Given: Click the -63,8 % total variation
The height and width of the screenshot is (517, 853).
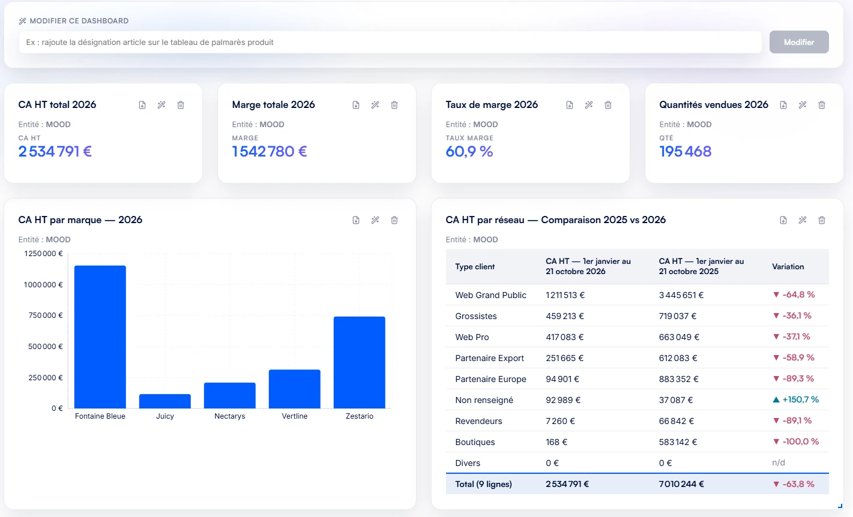Looking at the screenshot, I should tap(794, 484).
